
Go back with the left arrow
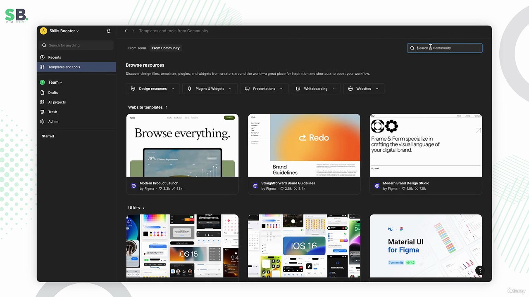click(126, 31)
